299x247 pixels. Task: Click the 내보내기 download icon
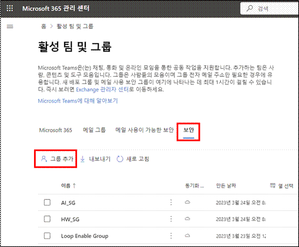click(83, 159)
